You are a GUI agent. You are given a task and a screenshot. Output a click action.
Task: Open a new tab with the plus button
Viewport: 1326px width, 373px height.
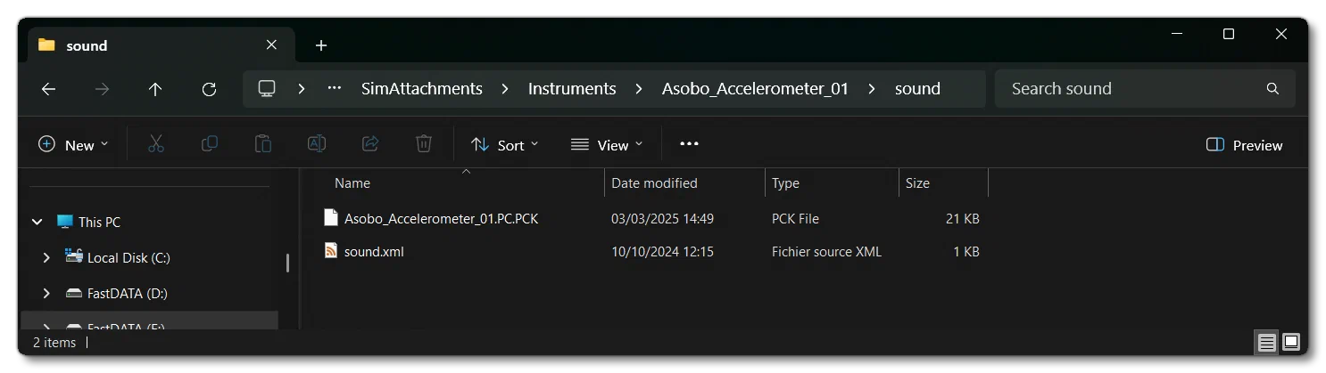[321, 45]
